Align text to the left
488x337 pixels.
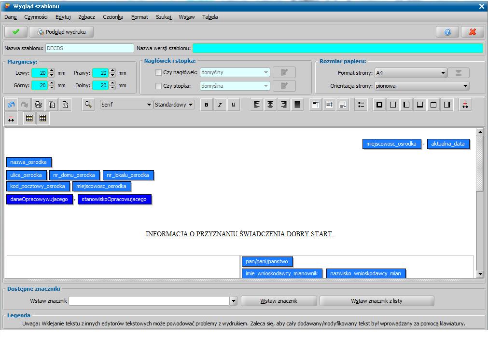coord(257,105)
